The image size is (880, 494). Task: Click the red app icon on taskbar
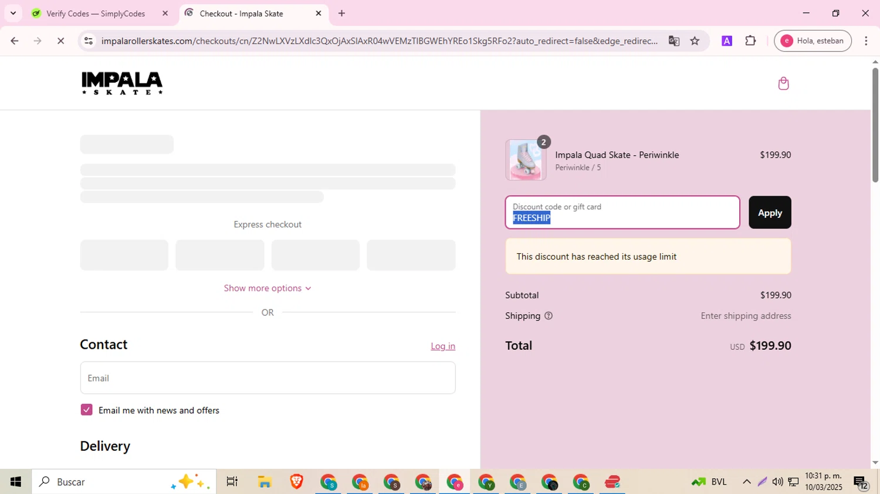(x=612, y=482)
